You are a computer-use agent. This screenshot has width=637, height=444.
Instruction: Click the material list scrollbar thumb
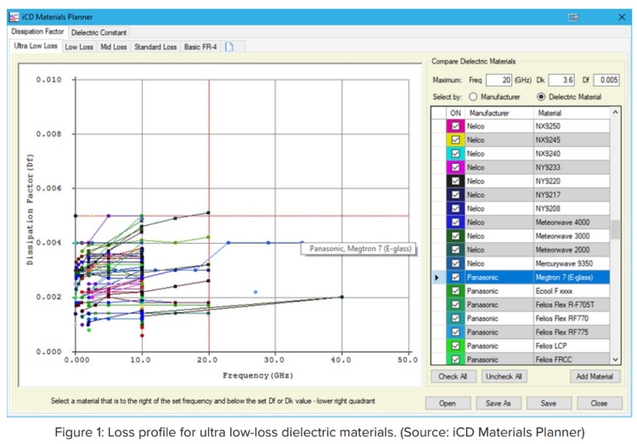coord(616,229)
